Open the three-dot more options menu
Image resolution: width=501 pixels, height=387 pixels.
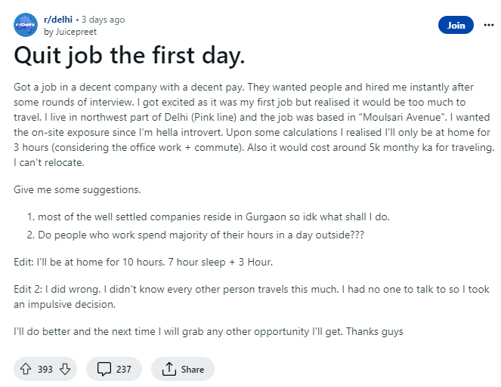click(x=488, y=25)
